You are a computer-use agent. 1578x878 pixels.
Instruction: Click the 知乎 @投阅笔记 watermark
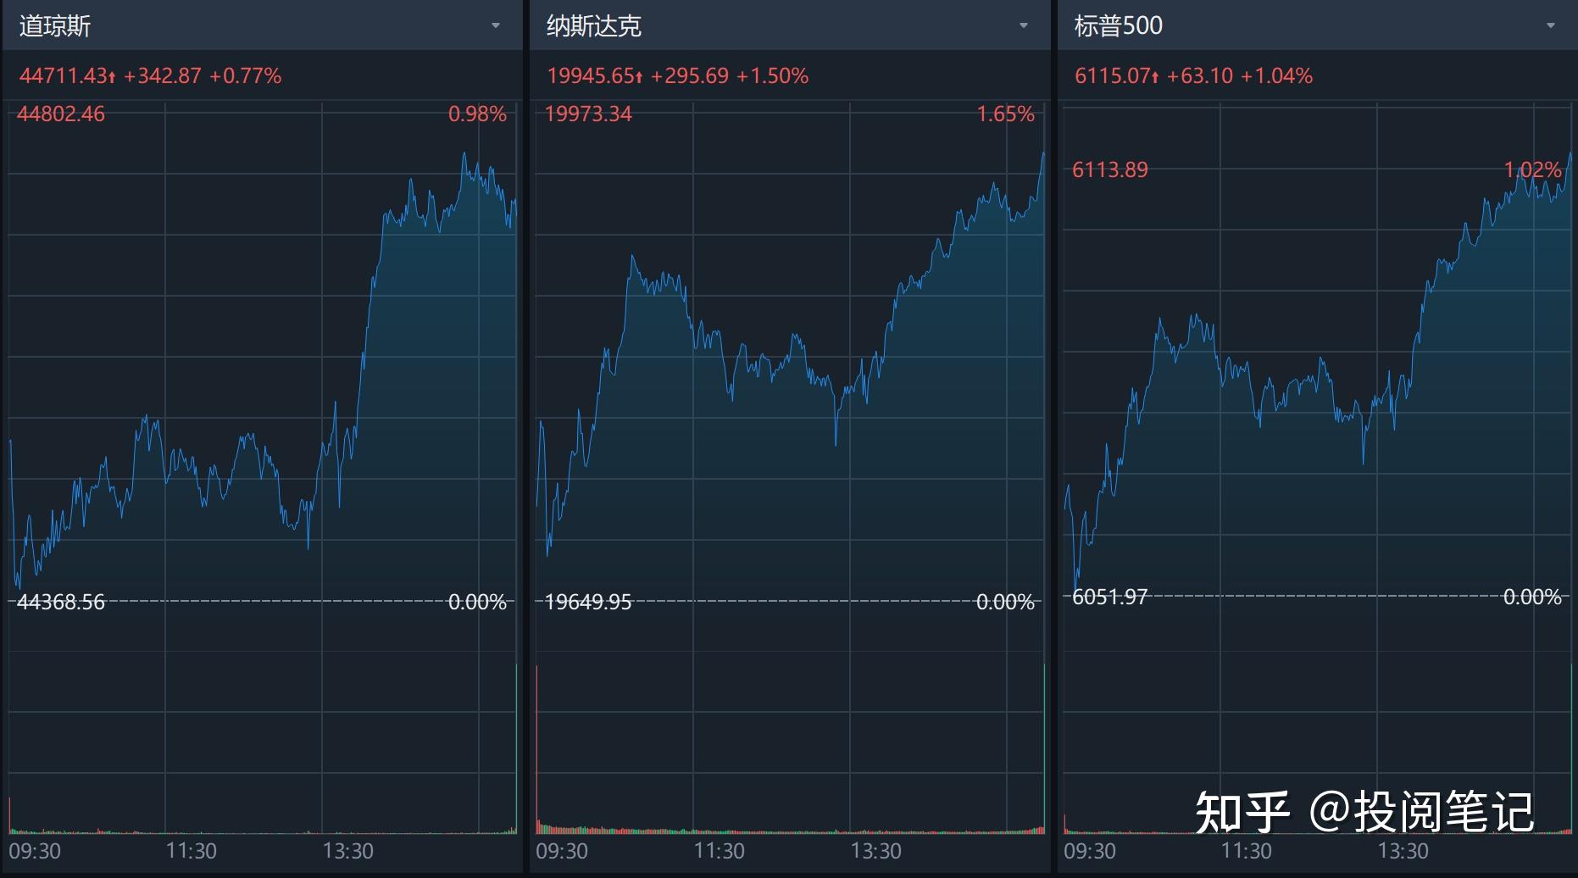tap(1364, 811)
